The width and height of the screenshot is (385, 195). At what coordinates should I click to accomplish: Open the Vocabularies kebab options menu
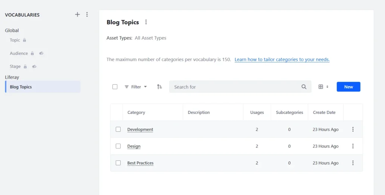[87, 15]
